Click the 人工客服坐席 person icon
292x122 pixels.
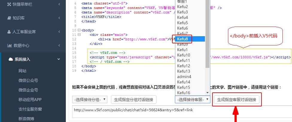coord(9,32)
